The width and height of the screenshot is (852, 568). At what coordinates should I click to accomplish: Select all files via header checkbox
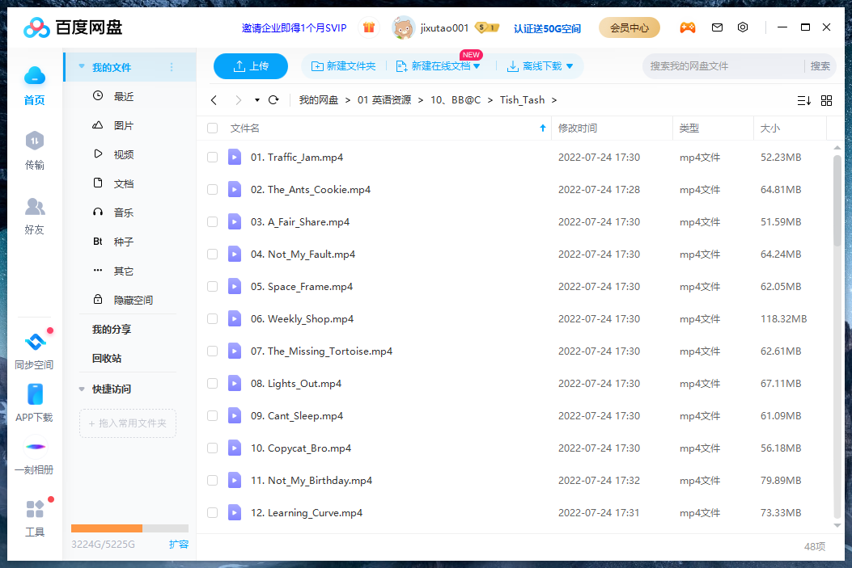pos(212,128)
